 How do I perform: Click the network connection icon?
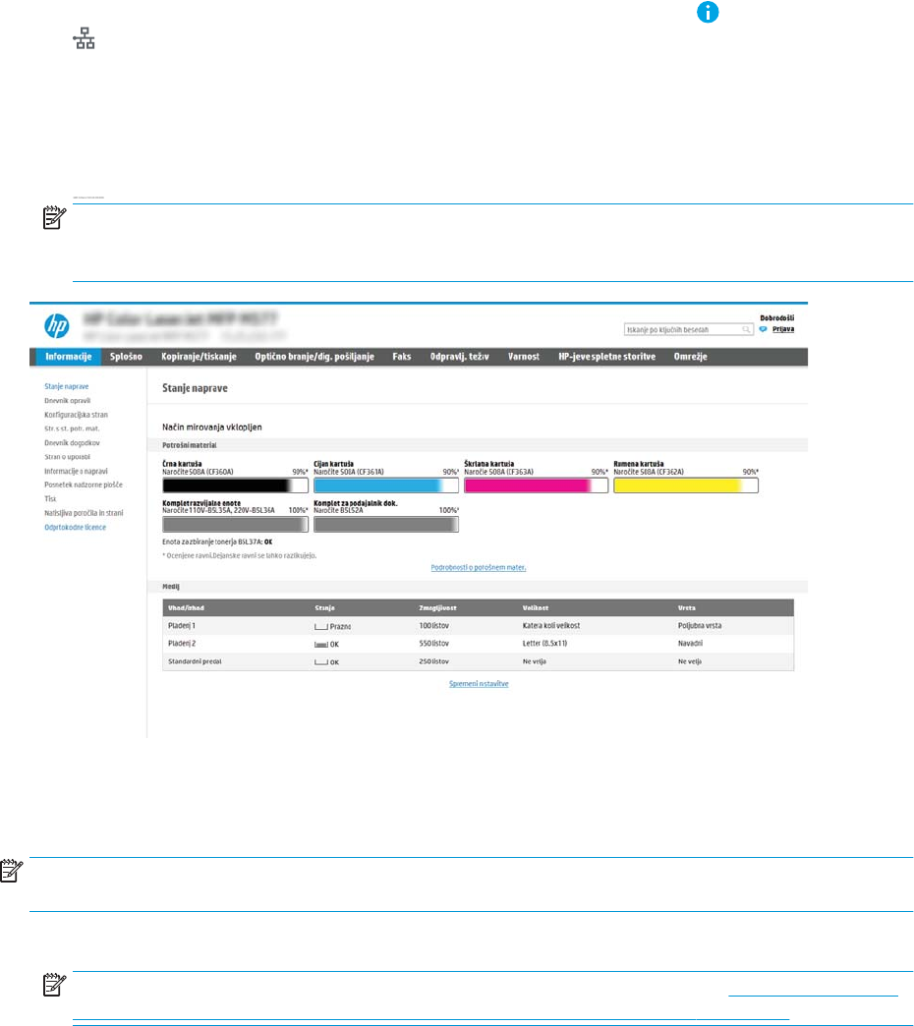pyautogui.click(x=84, y=38)
